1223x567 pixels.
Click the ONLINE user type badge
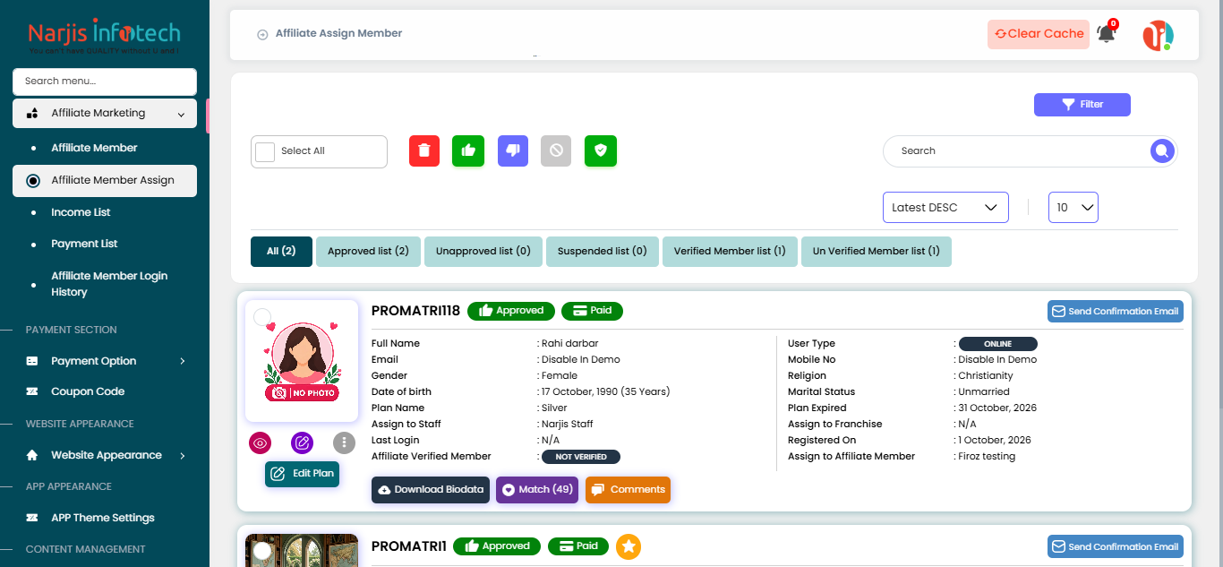point(998,344)
